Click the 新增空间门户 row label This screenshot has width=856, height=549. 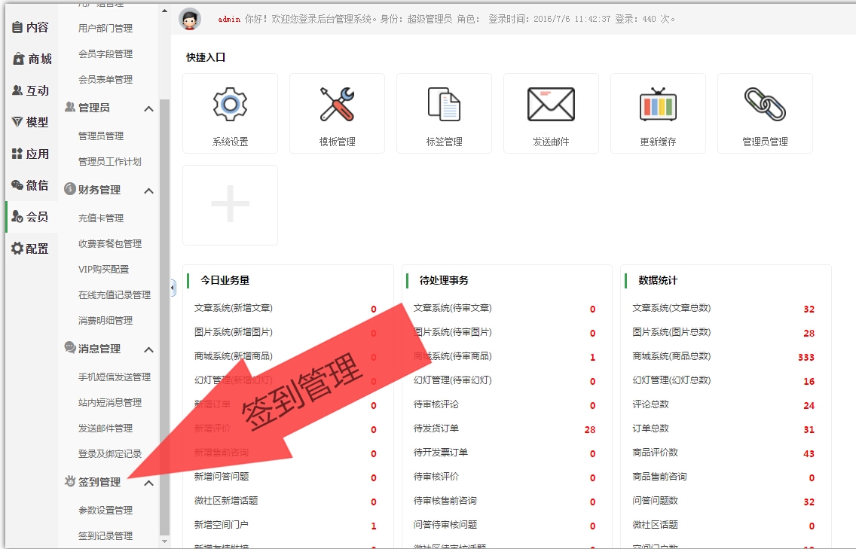point(221,525)
